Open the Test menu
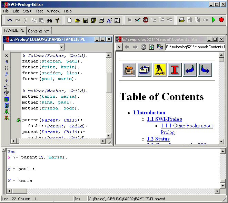228x203 pixels. click(x=39, y=11)
